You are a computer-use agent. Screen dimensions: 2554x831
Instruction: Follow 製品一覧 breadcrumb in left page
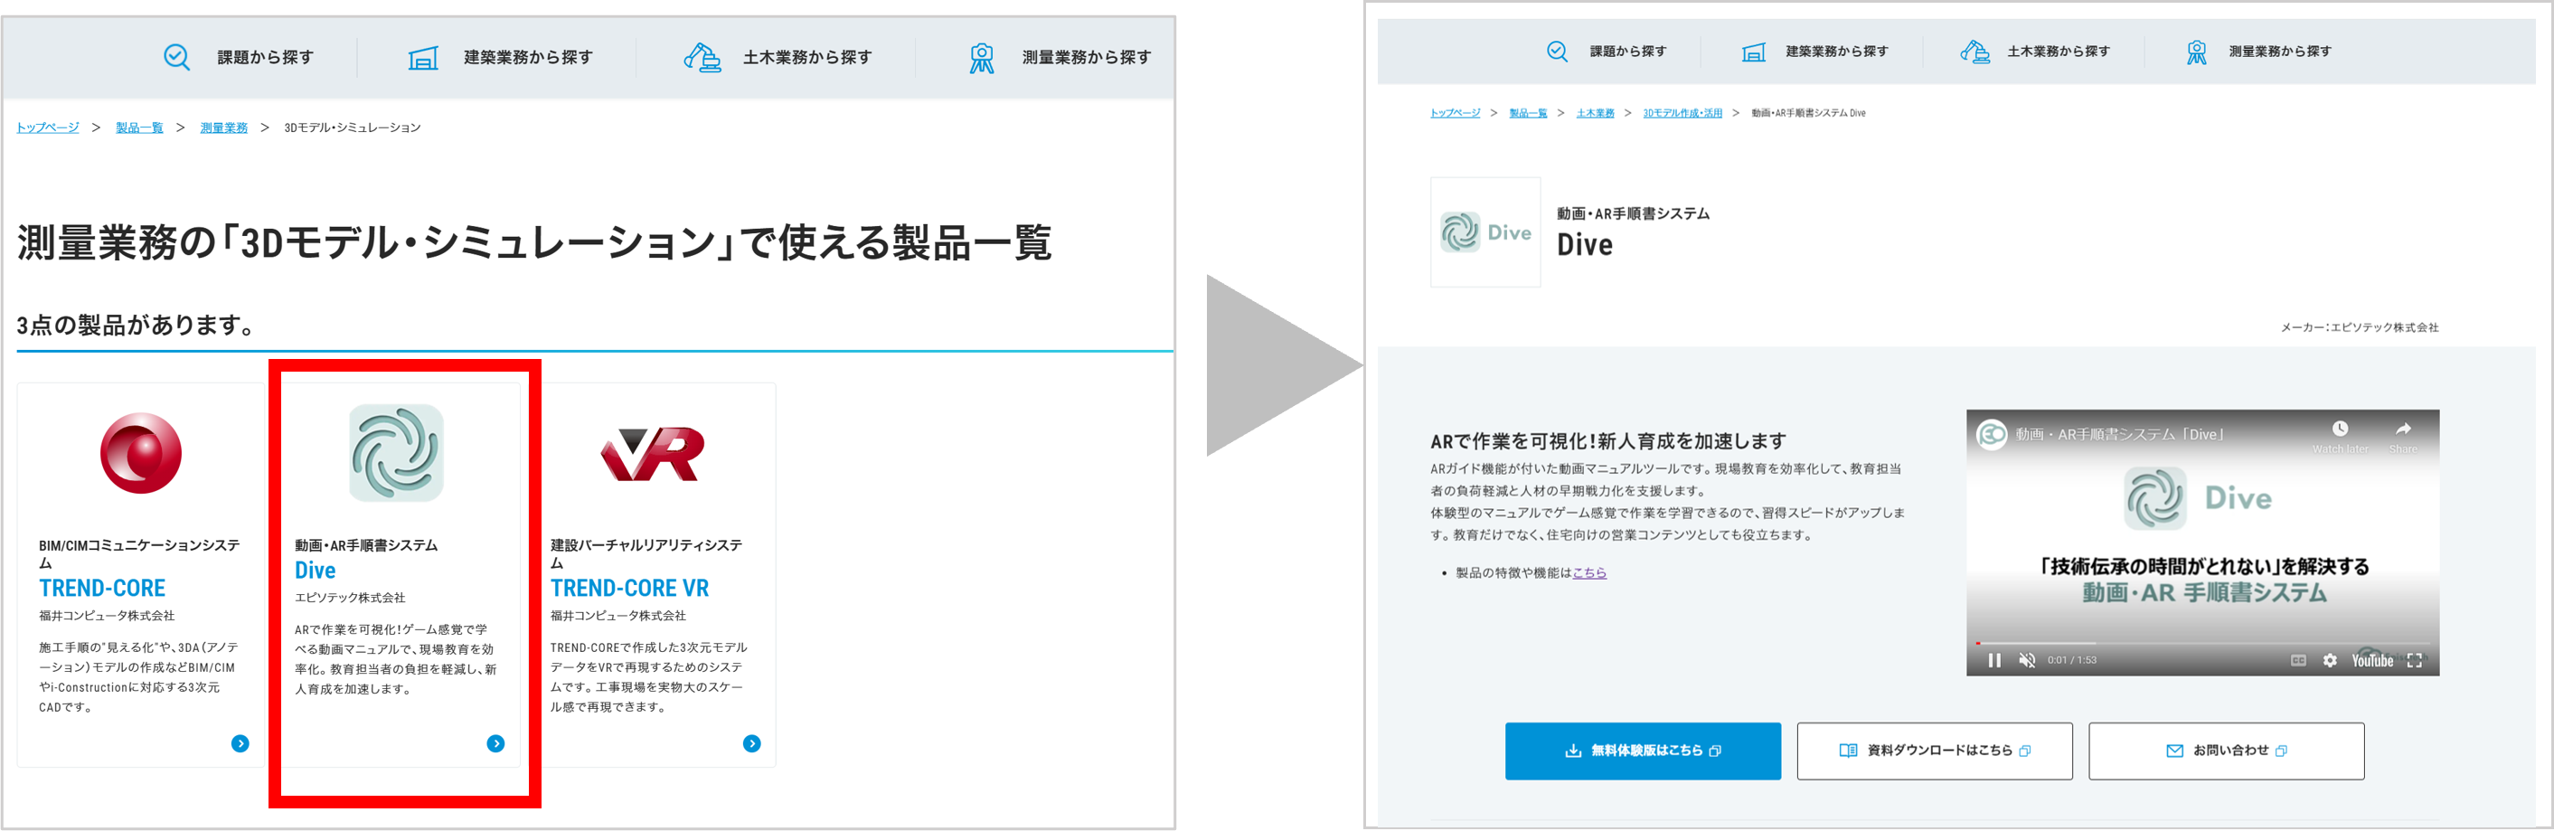click(x=139, y=127)
